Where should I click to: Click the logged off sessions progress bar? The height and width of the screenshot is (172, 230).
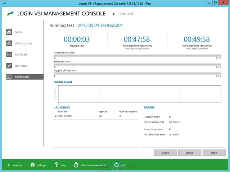click(137, 73)
